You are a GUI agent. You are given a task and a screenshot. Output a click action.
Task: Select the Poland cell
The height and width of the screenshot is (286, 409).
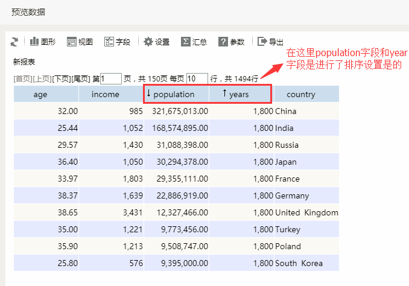(306, 246)
